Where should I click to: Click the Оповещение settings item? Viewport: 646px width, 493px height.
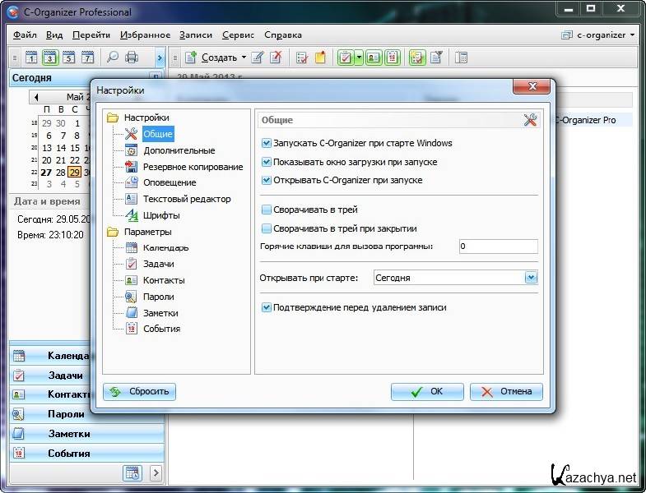[x=170, y=182]
